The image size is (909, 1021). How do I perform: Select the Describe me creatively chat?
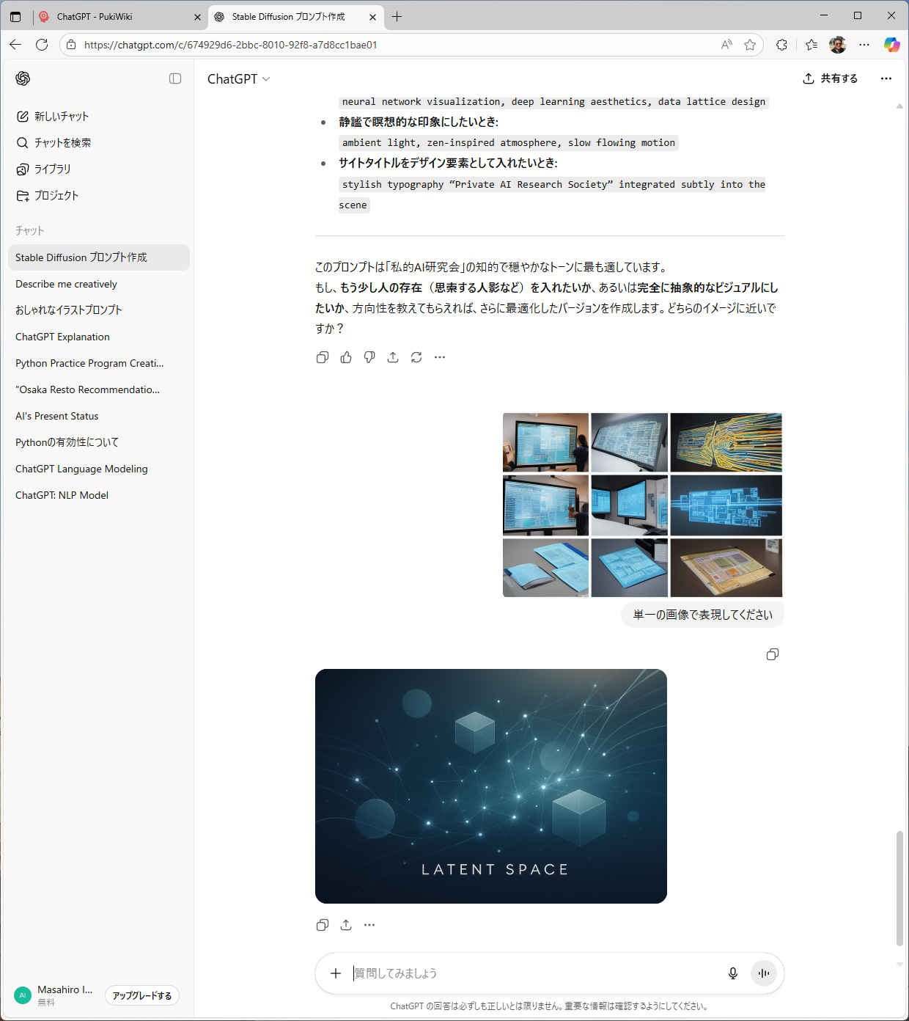(x=66, y=284)
